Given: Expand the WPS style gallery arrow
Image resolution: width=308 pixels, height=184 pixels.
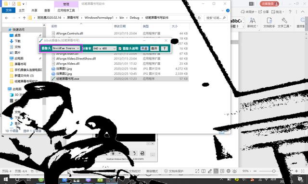Looking at the screenshot, I should 244,26.
